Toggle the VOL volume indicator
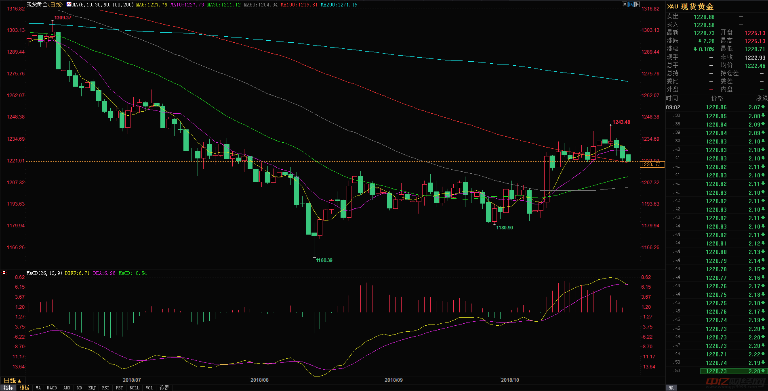 click(149, 387)
